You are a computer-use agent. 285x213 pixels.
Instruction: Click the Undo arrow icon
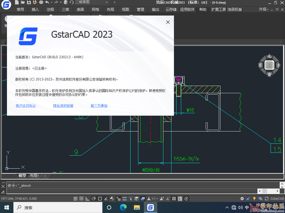click(x=47, y=2)
